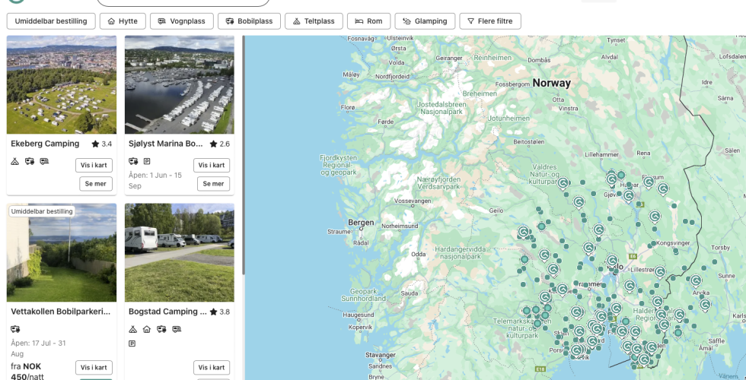Viewport: 746px width, 380px height.
Task: Click caravan icon on Ekeberg Camping card
Action: [x=44, y=161]
